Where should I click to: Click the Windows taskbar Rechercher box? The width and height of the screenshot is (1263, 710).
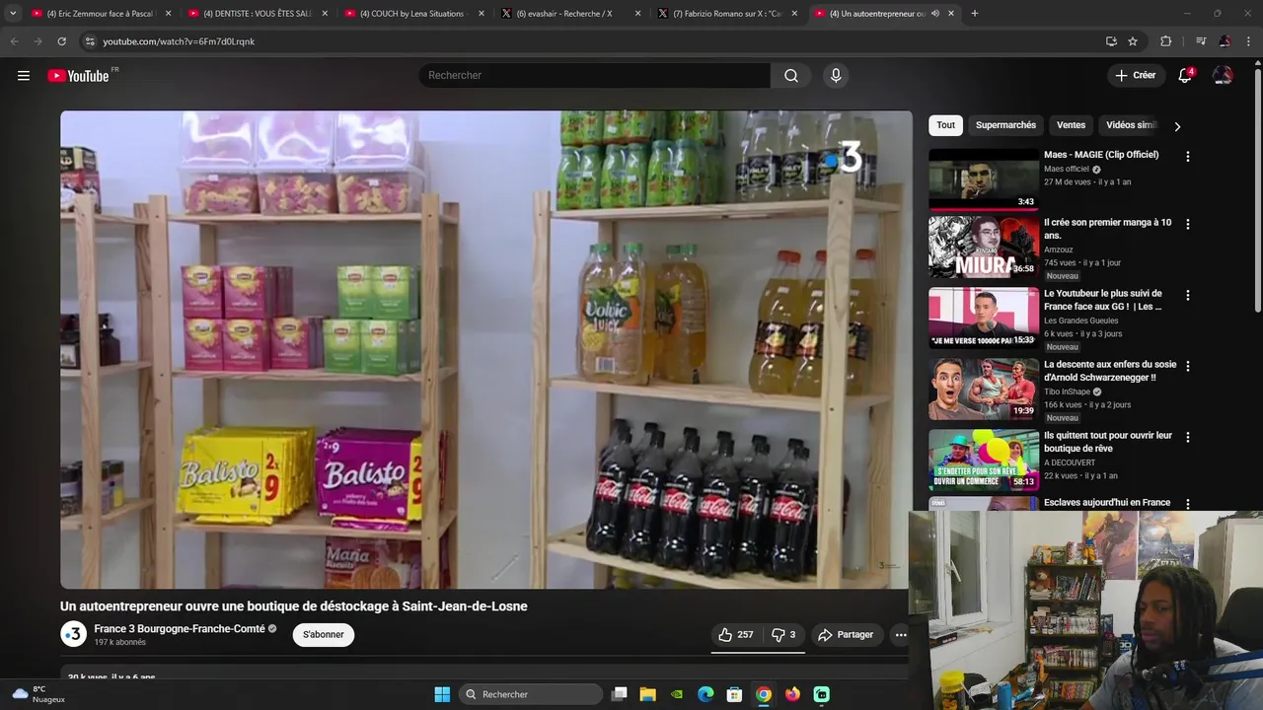coord(531,694)
